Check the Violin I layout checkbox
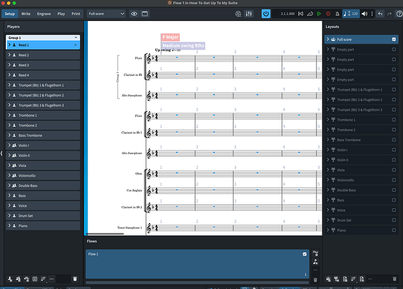Image resolution: width=403 pixels, height=289 pixels. point(394,150)
